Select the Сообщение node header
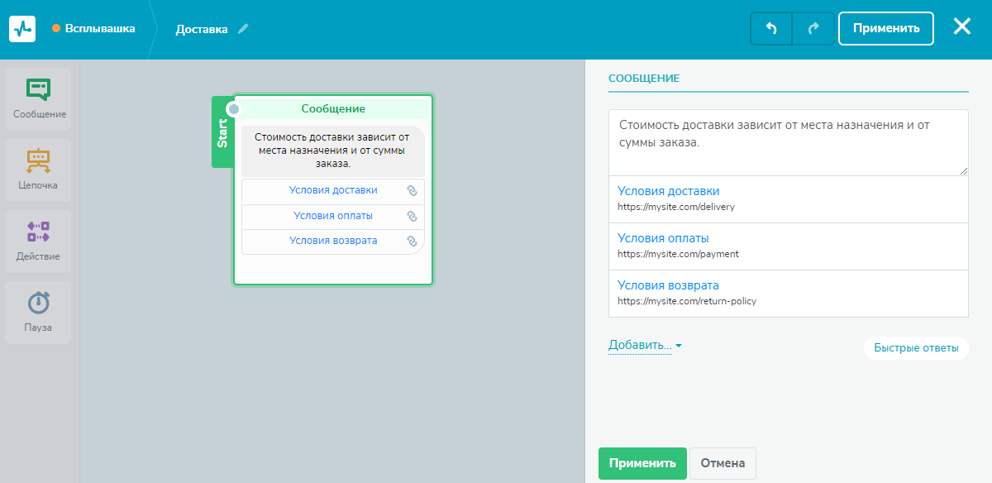The image size is (992, 483). (x=332, y=108)
